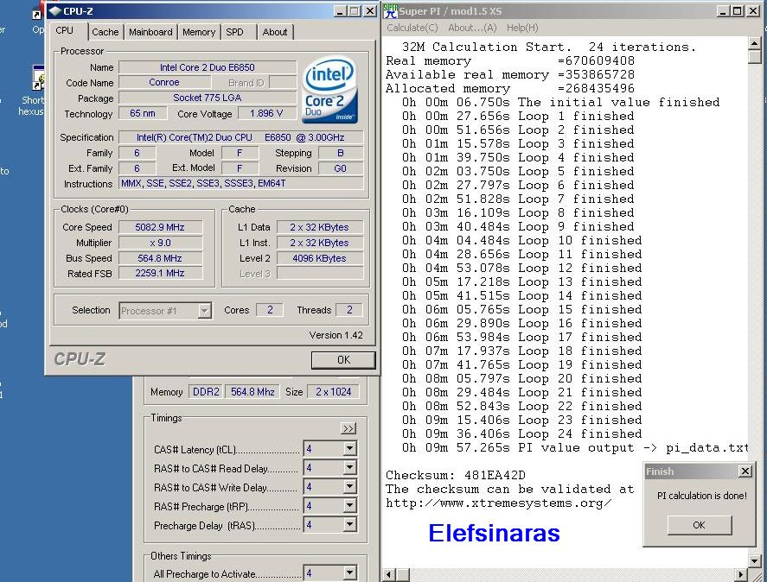The image size is (767, 582).
Task: Click OK in the Finish dialog
Action: [699, 525]
